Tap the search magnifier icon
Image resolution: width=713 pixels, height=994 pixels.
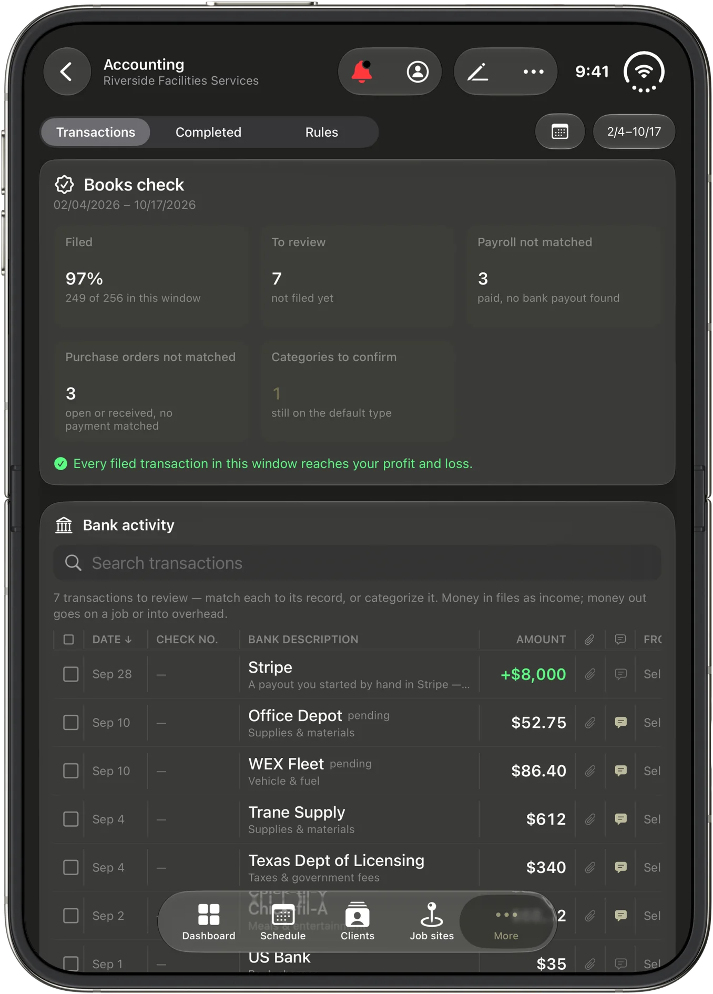tap(73, 563)
